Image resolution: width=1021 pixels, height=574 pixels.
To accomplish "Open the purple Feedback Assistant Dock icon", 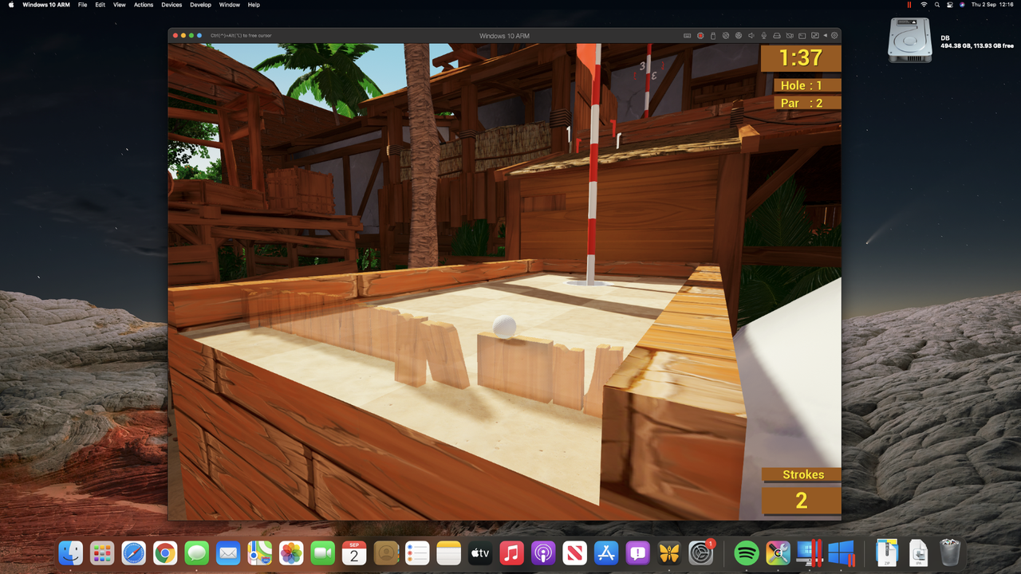I will tap(637, 552).
